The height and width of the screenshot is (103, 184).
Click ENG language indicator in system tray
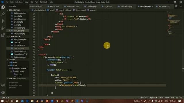pyautogui.click(x=166, y=101)
